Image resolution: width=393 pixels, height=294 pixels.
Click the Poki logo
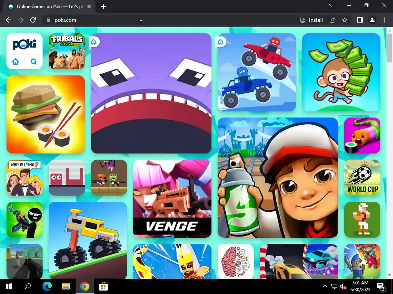tap(24, 44)
